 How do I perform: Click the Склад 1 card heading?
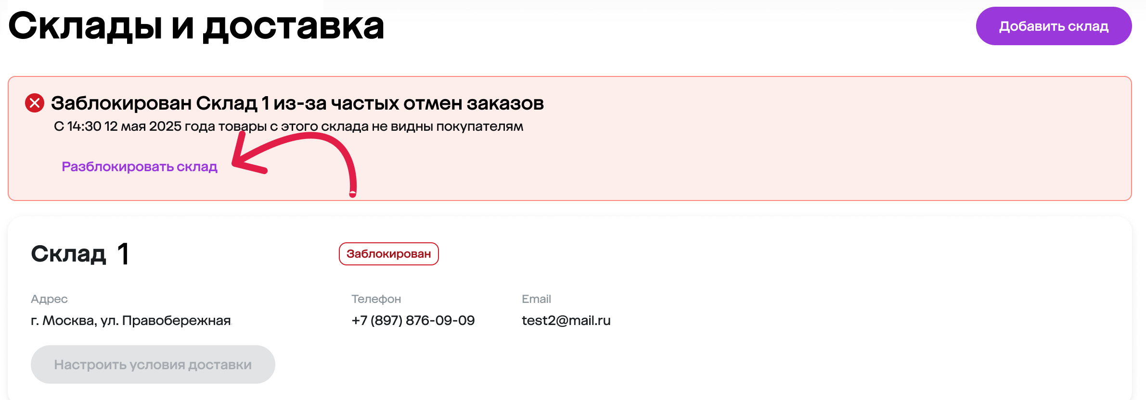(80, 253)
